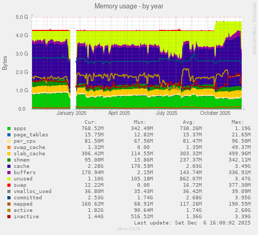Click the inactive dark red legend swatch
The image size is (258, 235).
(x=9, y=217)
